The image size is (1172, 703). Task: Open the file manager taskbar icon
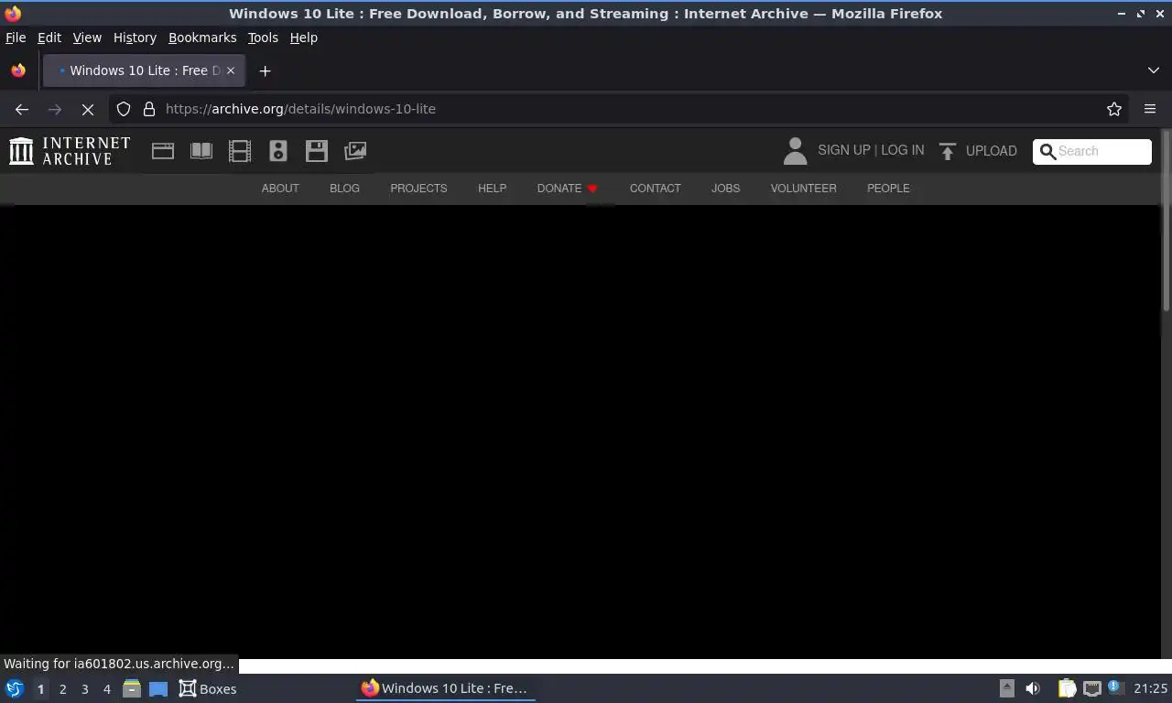(131, 688)
